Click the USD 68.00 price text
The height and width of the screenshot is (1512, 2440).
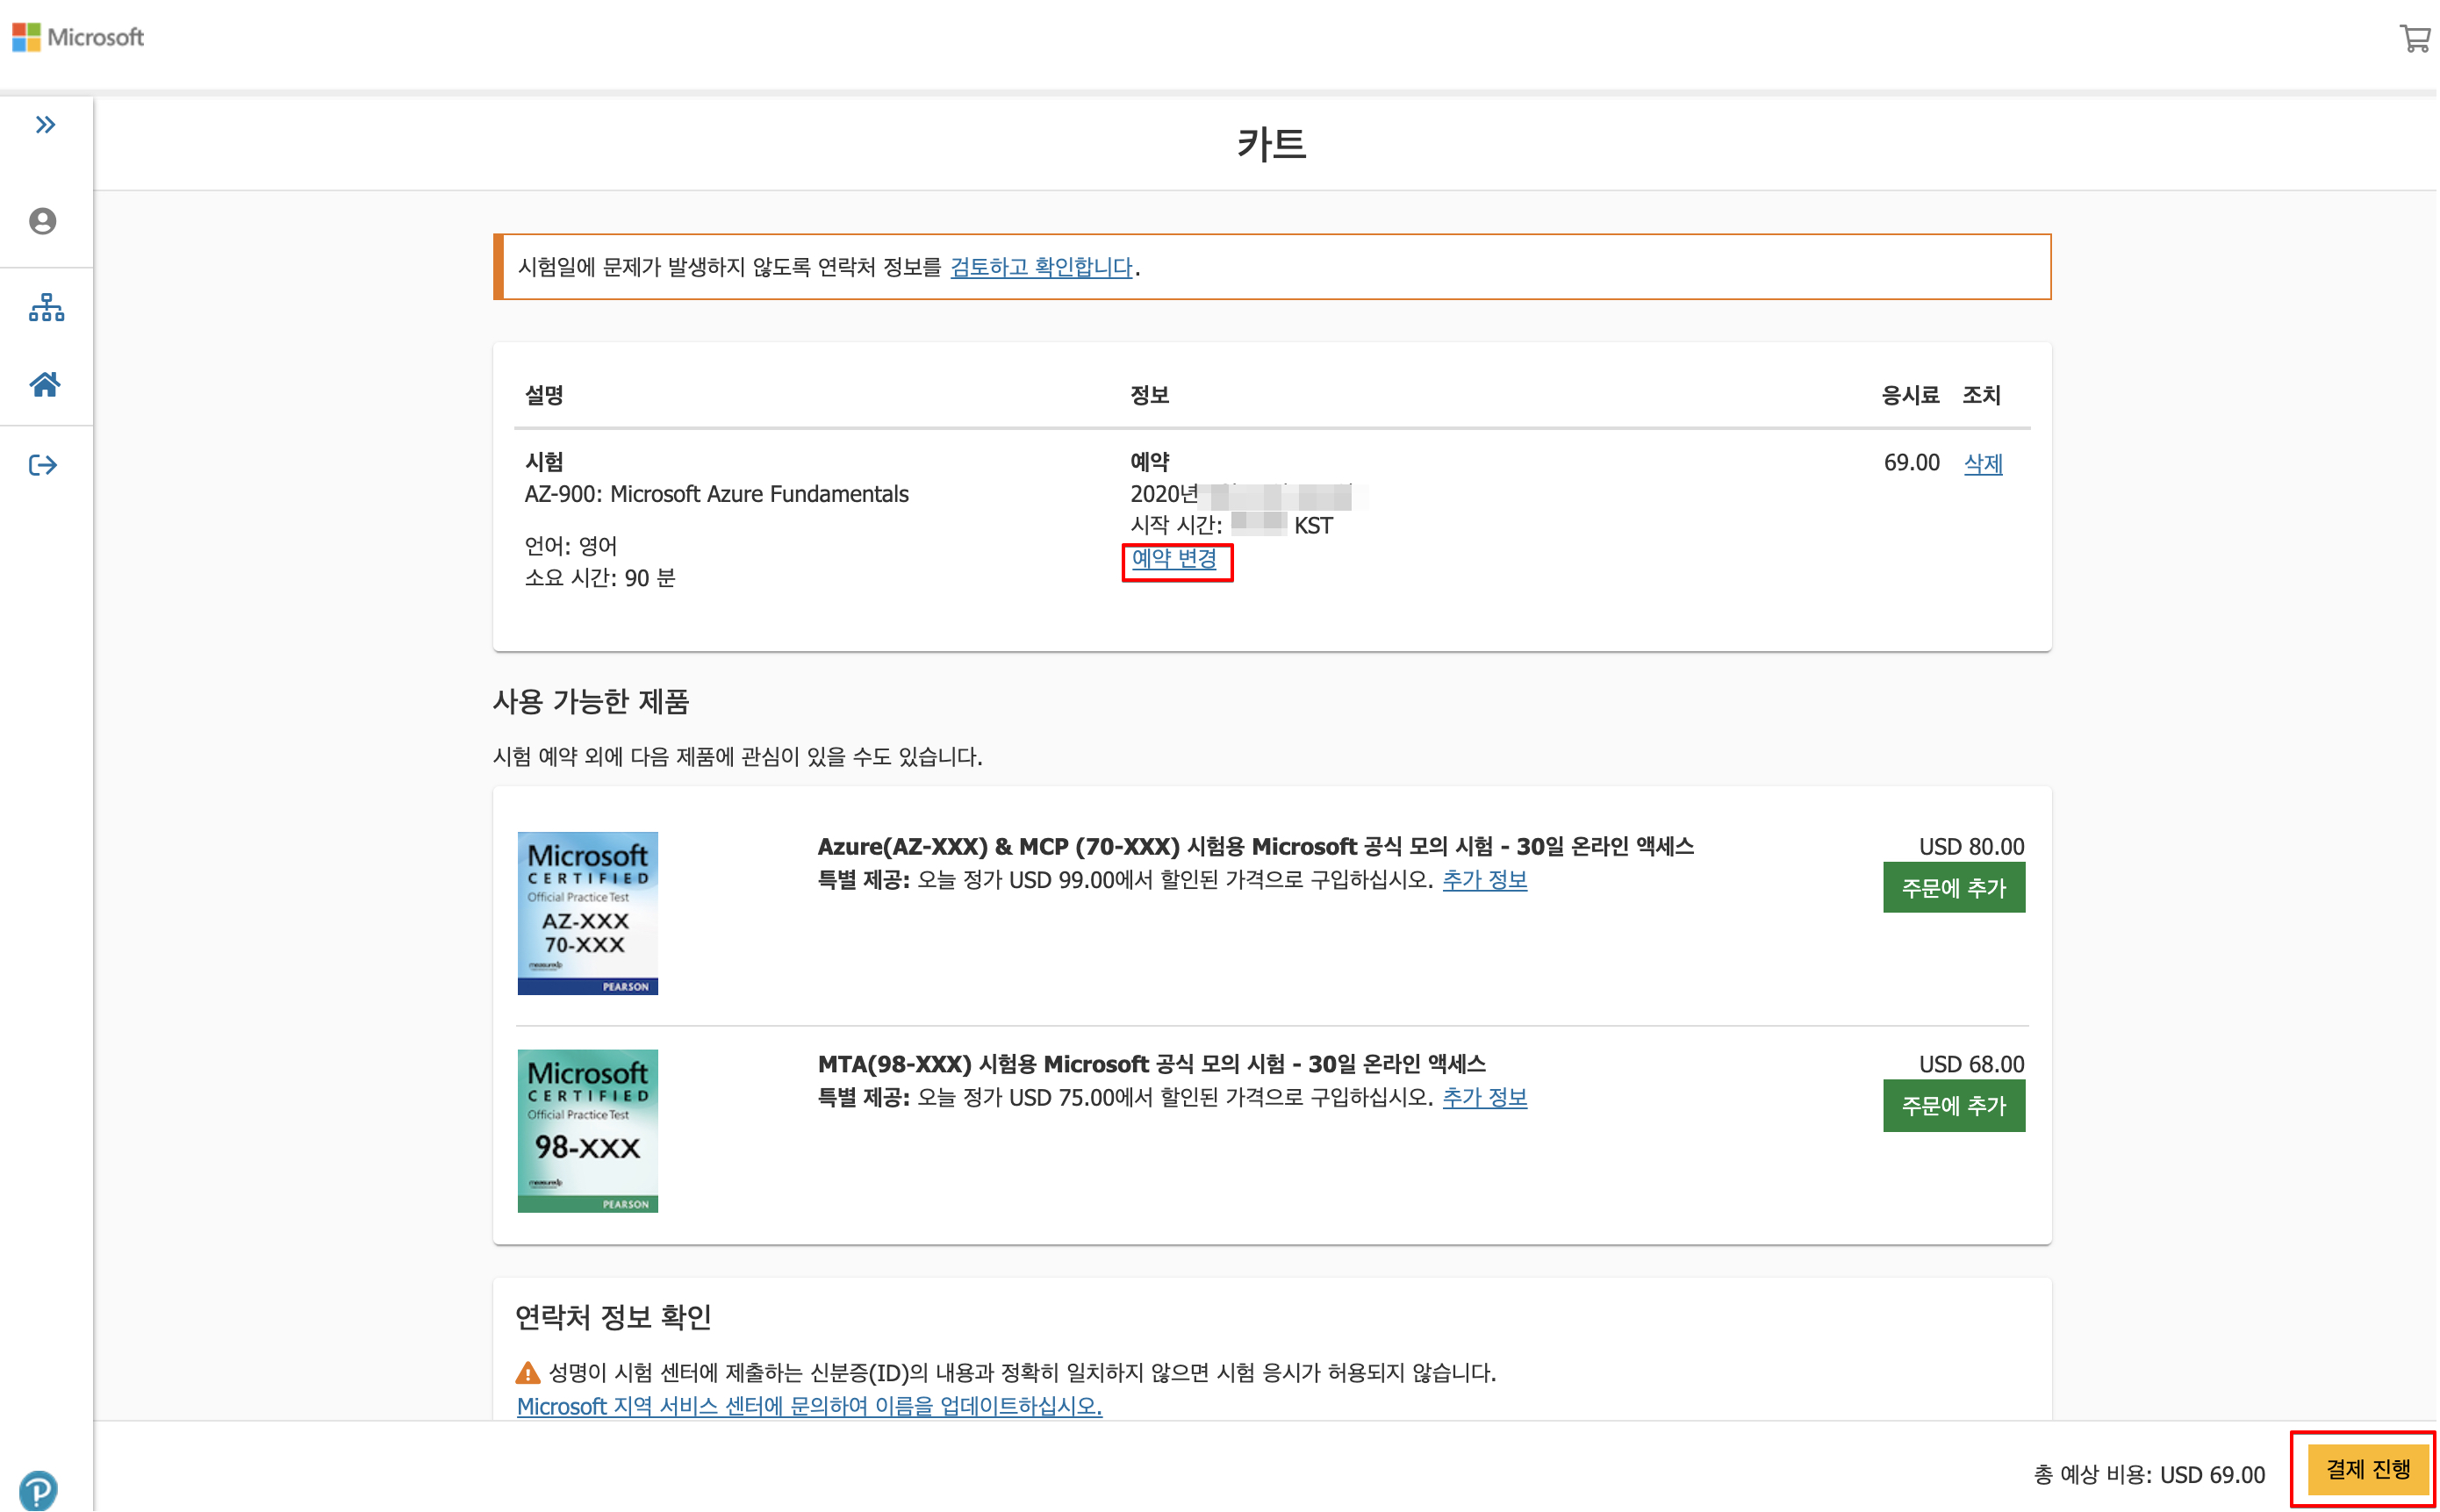click(1972, 1065)
